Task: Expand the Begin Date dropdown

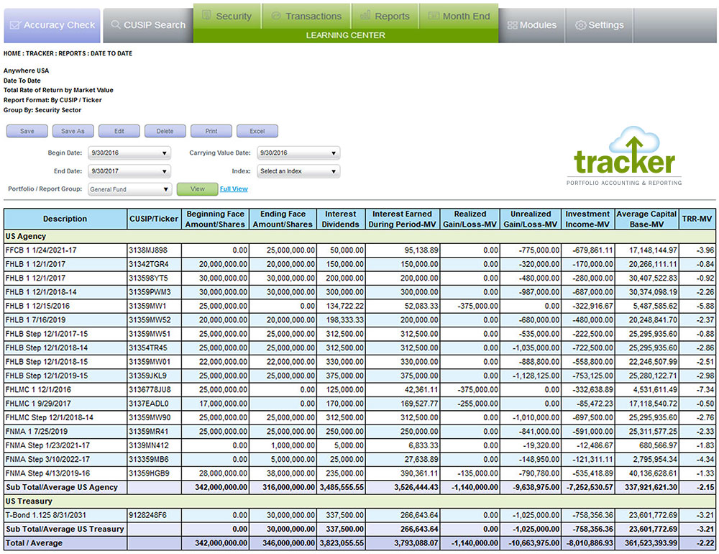Action: pos(129,153)
